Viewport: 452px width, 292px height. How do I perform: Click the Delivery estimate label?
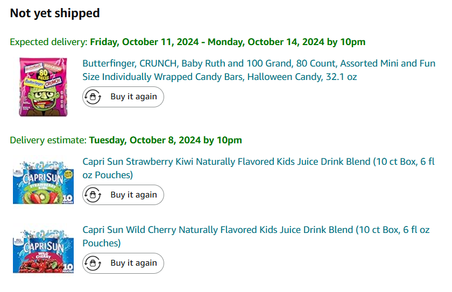(x=48, y=140)
